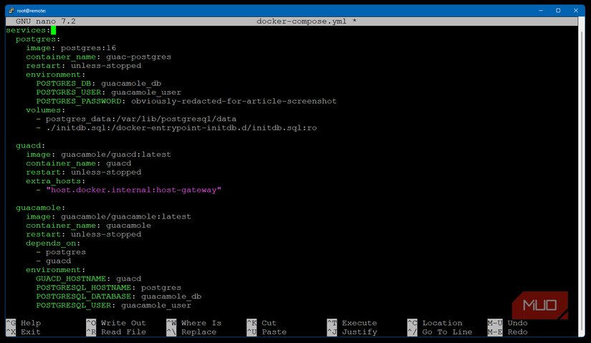Click the 'docker-compose.yml' filename in nano's title bar

click(x=301, y=21)
